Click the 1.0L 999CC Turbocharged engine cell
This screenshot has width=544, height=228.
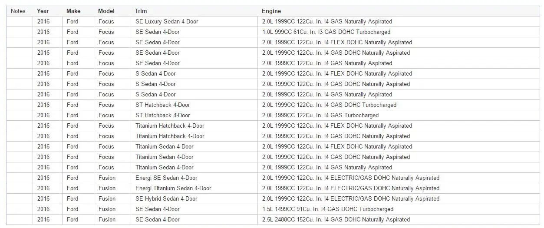pos(326,32)
